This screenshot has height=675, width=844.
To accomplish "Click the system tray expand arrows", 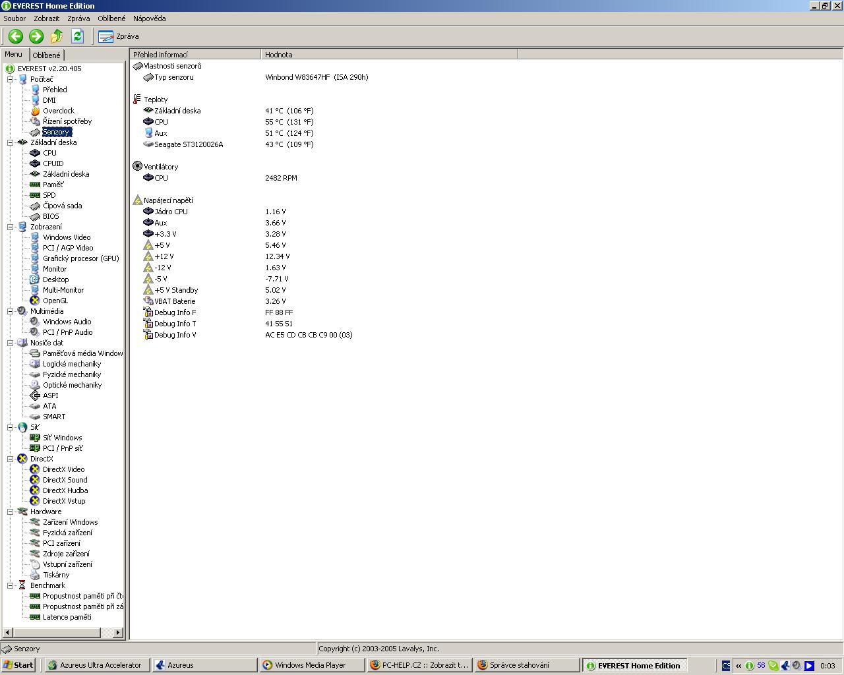I will (738, 666).
